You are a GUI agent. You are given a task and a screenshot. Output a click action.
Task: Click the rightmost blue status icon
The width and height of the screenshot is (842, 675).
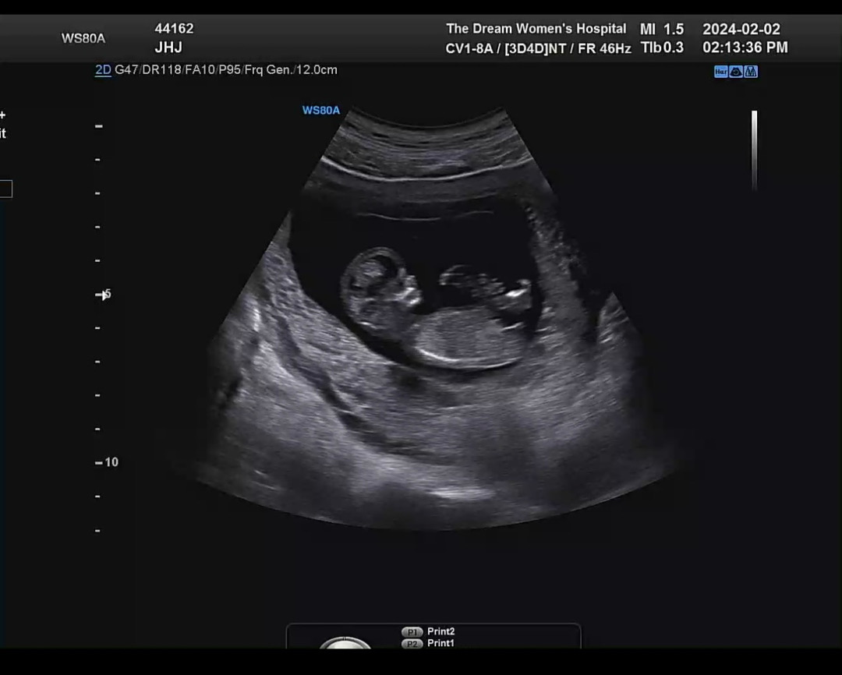pos(751,72)
